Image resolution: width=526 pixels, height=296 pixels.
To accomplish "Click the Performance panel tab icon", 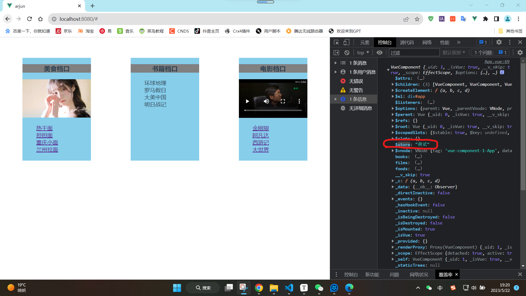I will pyautogui.click(x=445, y=42).
